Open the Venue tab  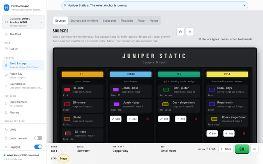click(154, 20)
